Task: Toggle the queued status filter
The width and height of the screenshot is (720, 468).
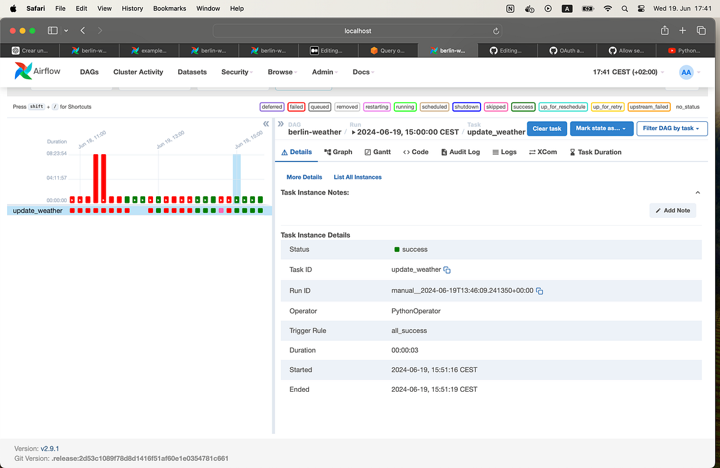Action: [x=319, y=106]
